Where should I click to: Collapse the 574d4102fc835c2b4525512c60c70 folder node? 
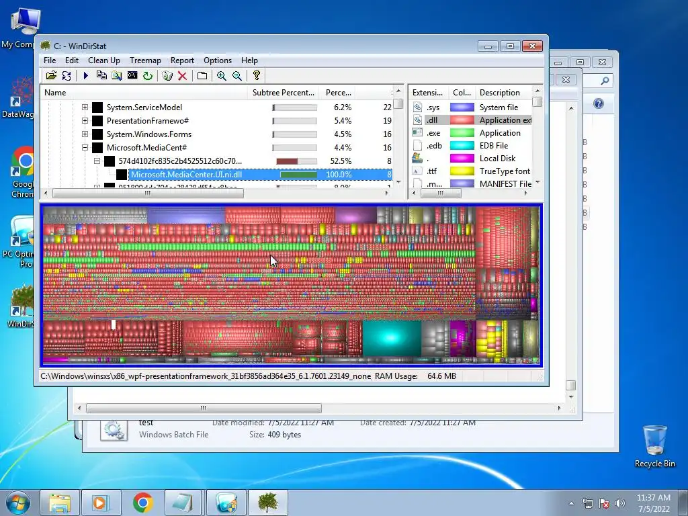tap(97, 161)
